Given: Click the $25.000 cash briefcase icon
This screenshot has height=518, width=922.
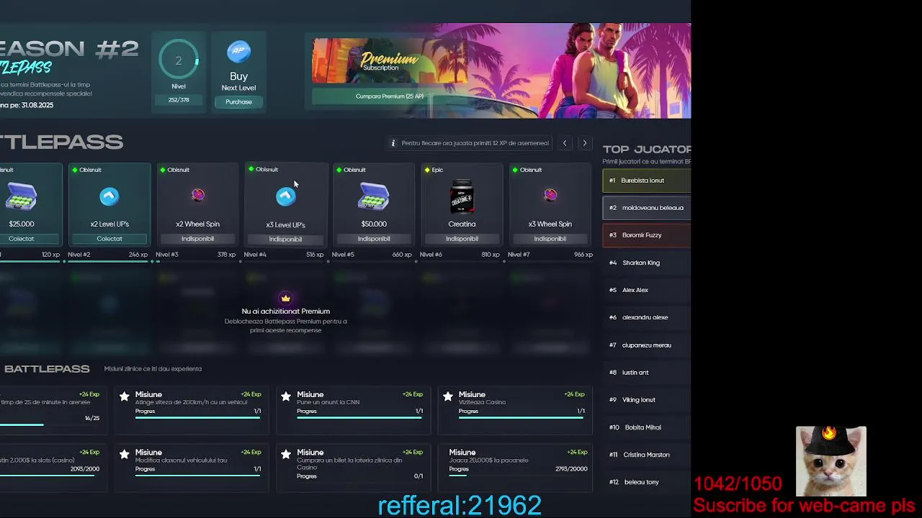Looking at the screenshot, I should click(x=22, y=196).
